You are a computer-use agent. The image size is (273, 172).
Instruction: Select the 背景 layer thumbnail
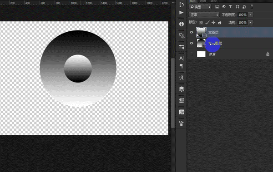201,54
